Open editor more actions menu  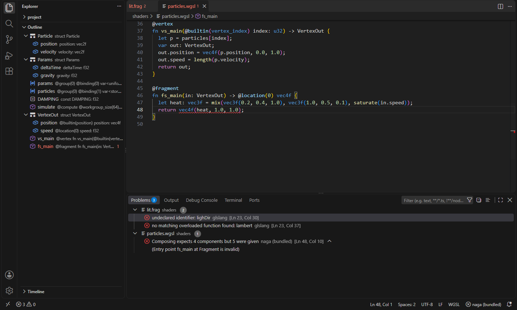tap(510, 6)
